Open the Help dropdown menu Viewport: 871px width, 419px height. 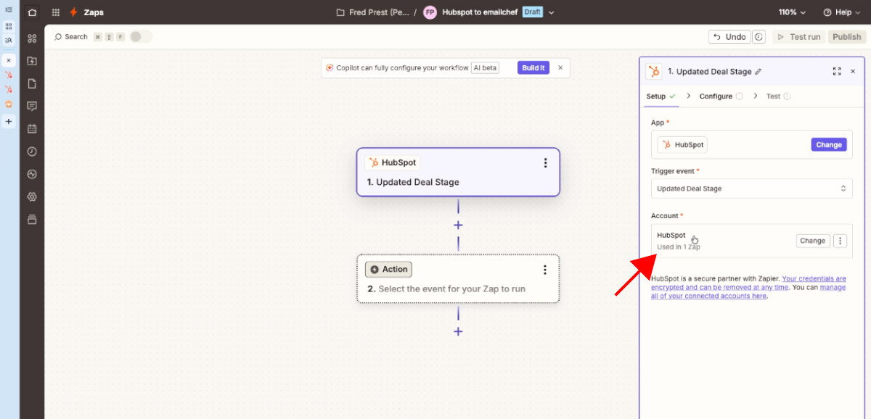(x=841, y=12)
